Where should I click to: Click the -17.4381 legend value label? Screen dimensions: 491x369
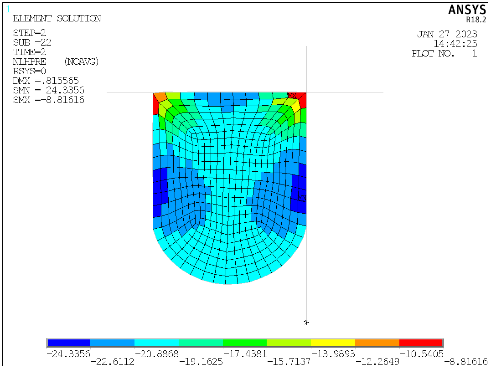245,354
